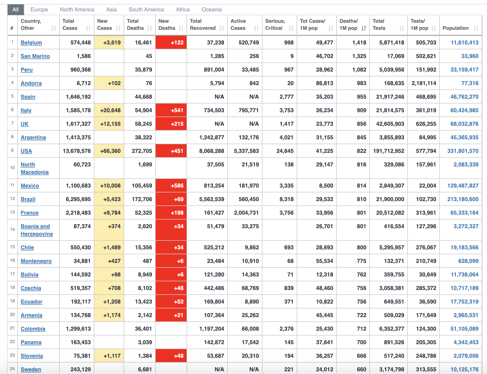487x374 pixels.
Task: Open the Belgium country link
Action: [x=31, y=43]
